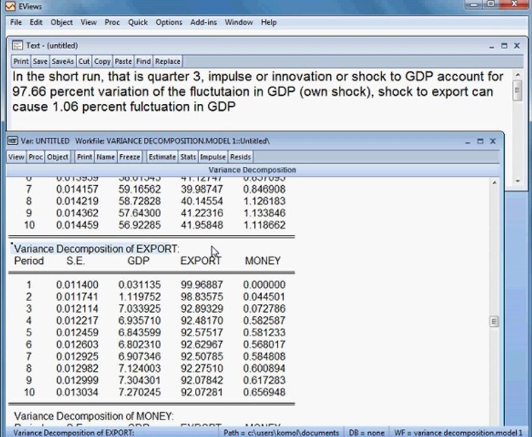
Task: Click the S.E. column header
Action: [75, 261]
